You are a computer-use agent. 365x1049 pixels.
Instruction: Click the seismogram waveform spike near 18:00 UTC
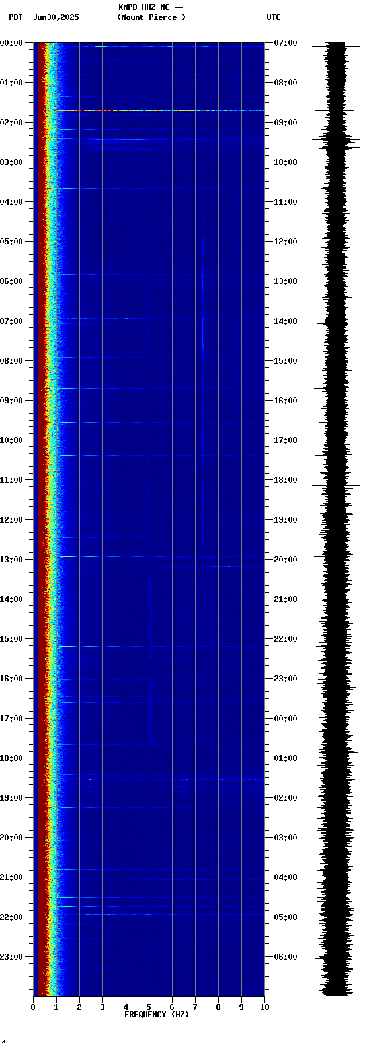point(337,486)
